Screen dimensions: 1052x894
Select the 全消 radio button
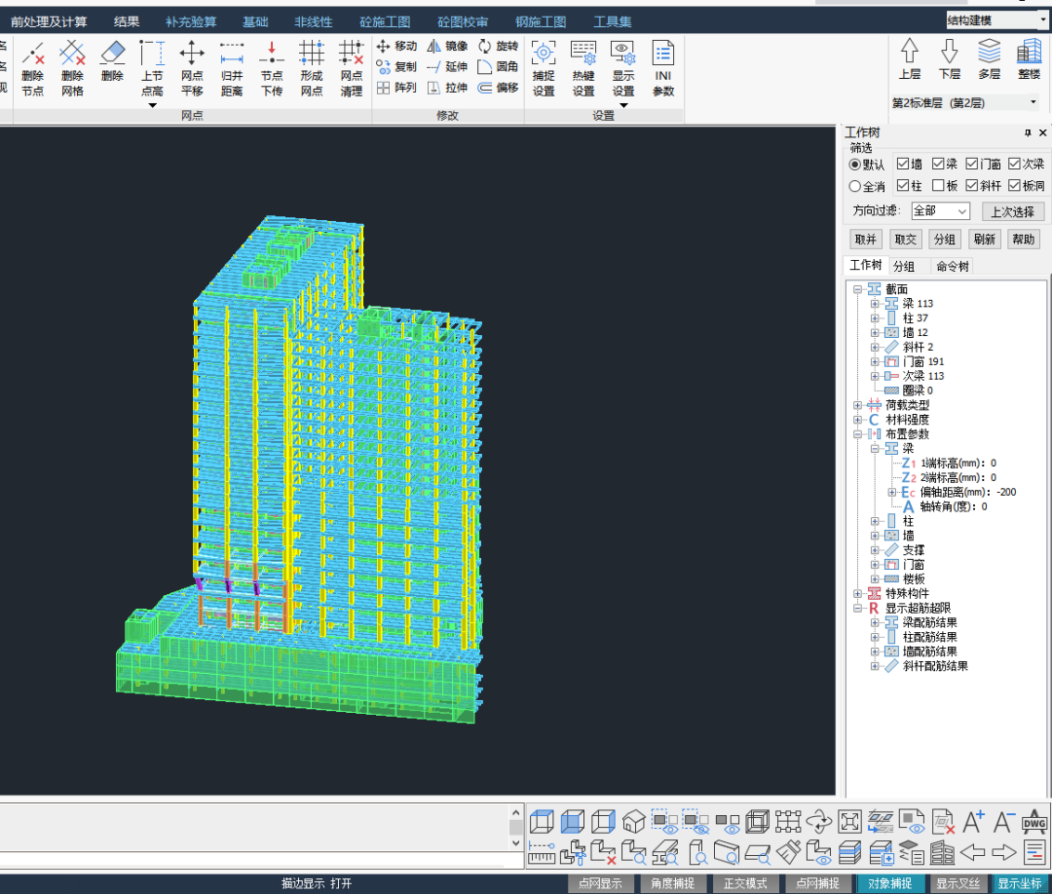click(855, 186)
